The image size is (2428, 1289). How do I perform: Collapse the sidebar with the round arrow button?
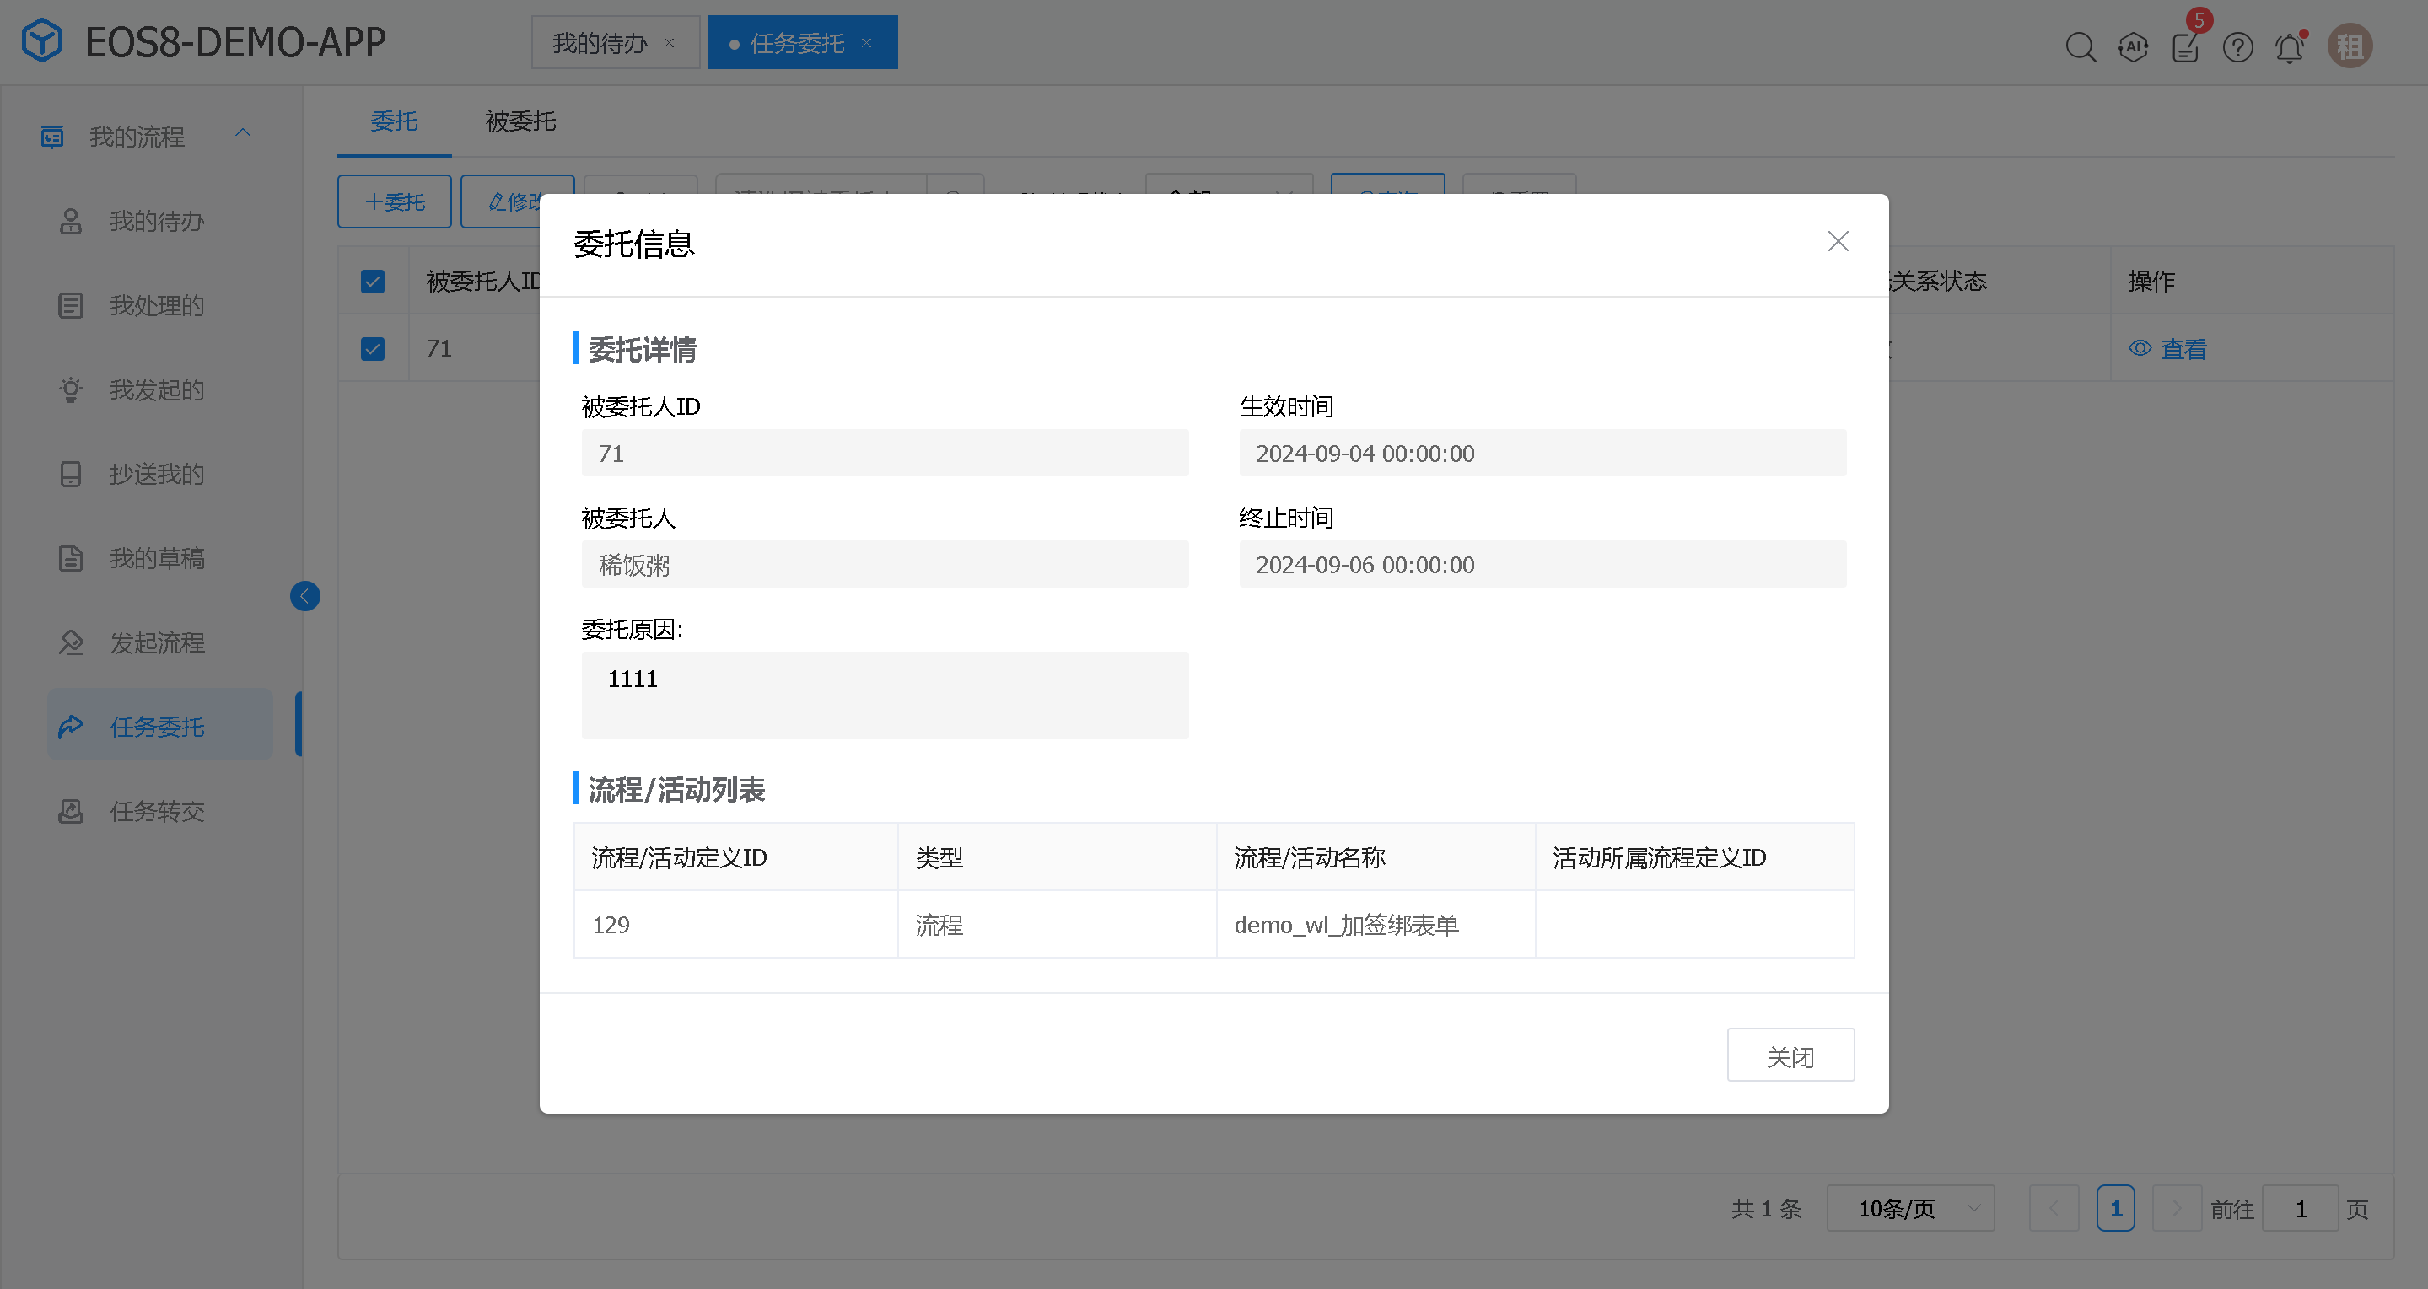[x=304, y=595]
